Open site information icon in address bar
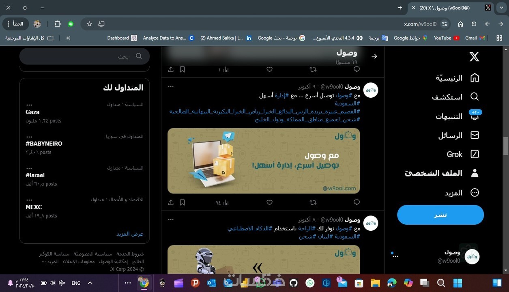 click(x=445, y=24)
